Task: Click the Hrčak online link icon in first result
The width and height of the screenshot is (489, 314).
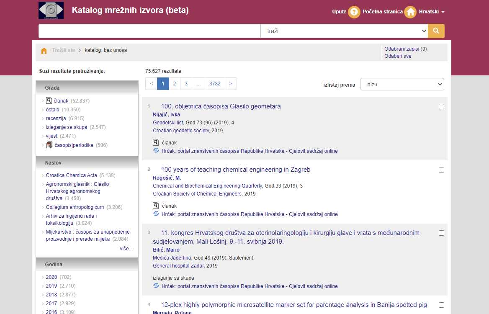Action: click(156, 151)
